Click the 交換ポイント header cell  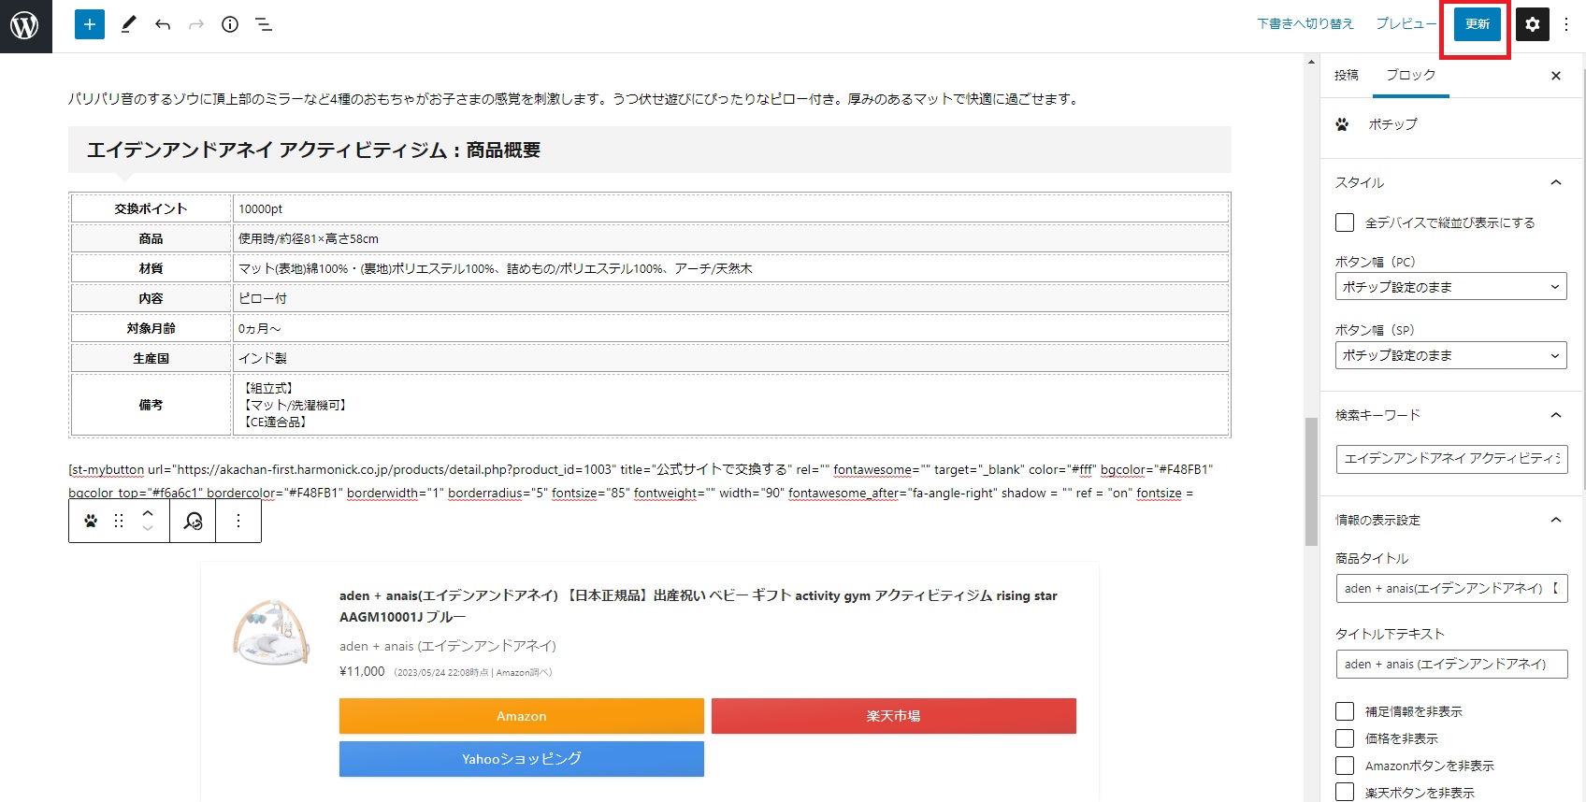point(151,208)
